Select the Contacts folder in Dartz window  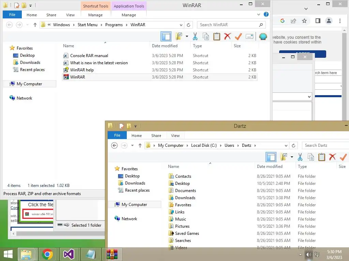tap(183, 176)
